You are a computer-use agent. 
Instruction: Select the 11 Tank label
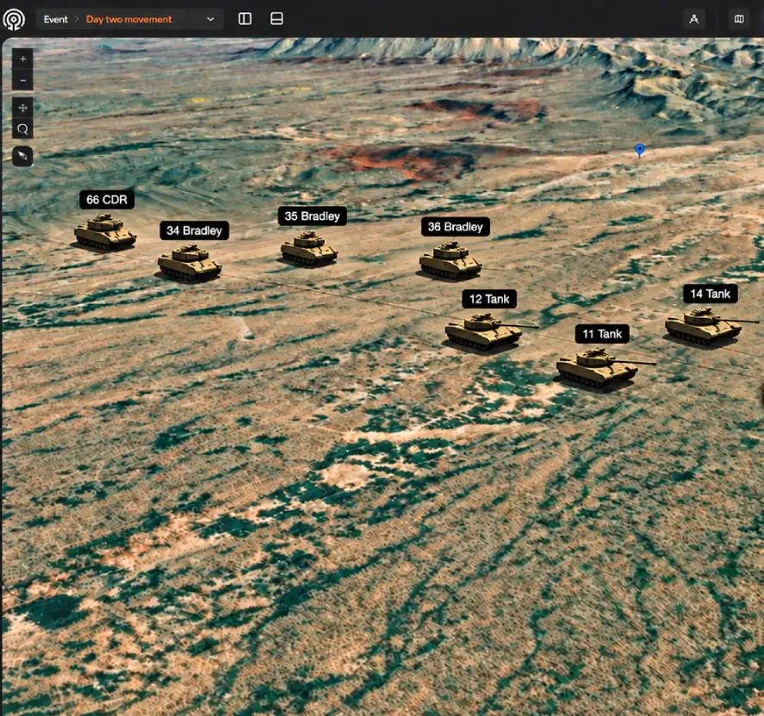(602, 333)
